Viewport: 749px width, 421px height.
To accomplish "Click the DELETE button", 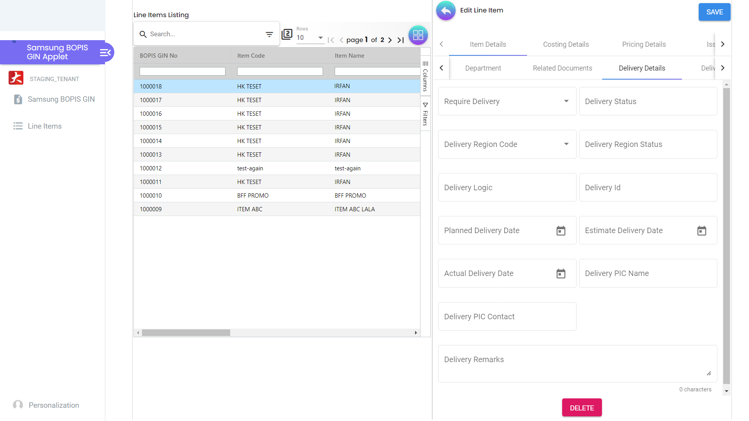I will (x=582, y=408).
